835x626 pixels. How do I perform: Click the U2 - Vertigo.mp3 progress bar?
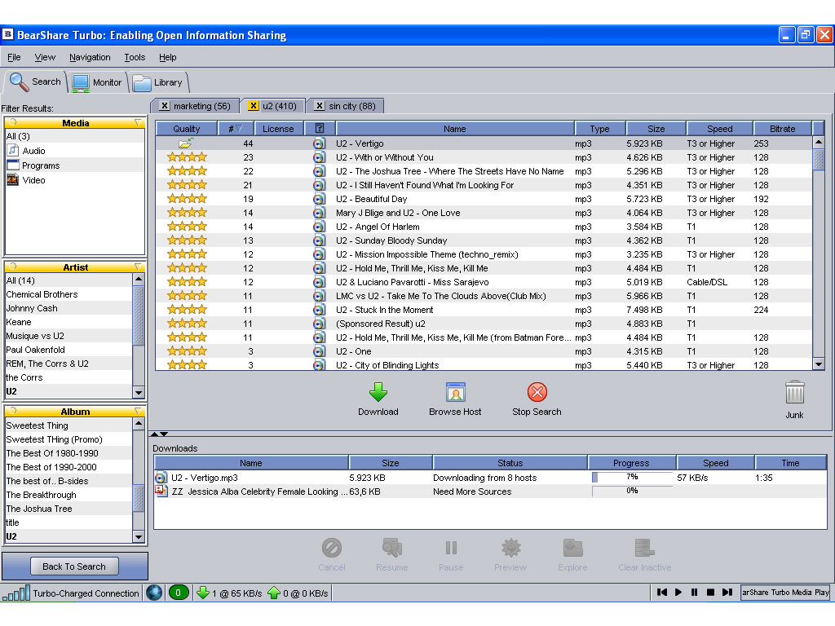(x=632, y=478)
